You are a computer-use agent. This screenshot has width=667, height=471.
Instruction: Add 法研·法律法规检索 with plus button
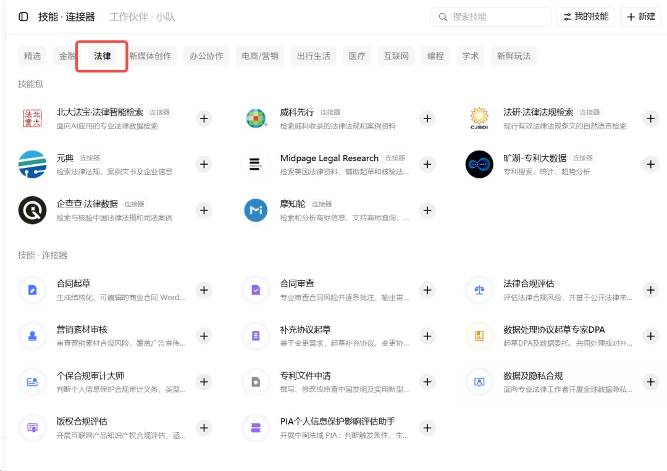(651, 118)
